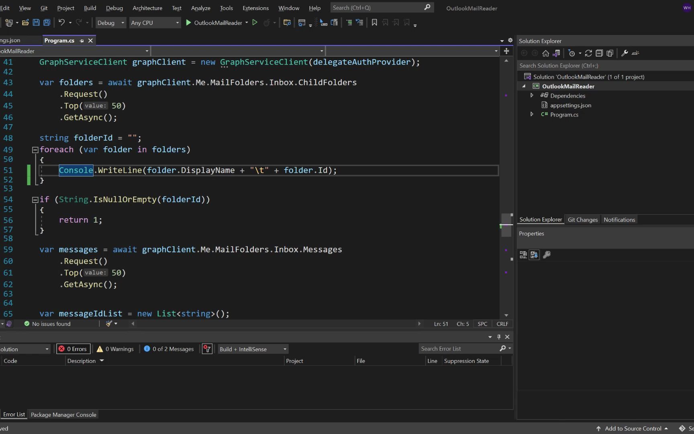The height and width of the screenshot is (434, 694).
Task: Toggle the 0 Warnings filter
Action: click(115, 349)
